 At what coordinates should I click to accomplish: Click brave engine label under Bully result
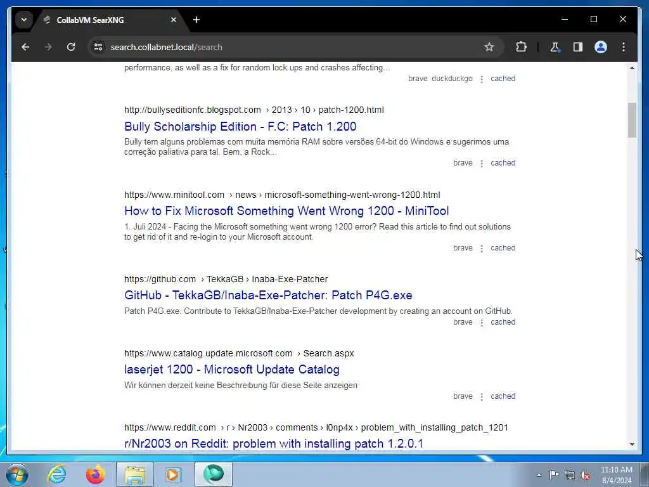463,163
